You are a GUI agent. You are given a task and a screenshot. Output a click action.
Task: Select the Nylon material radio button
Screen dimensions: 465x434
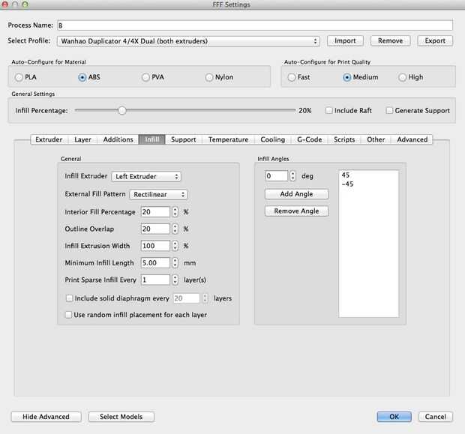[x=209, y=77]
